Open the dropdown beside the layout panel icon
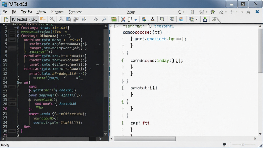 click(x=196, y=20)
